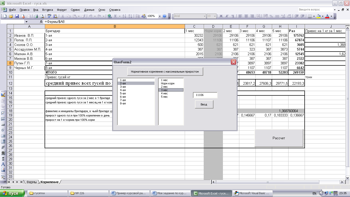Click the Save icon in the toolbar
This screenshot has height=197, width=350.
point(17,16)
